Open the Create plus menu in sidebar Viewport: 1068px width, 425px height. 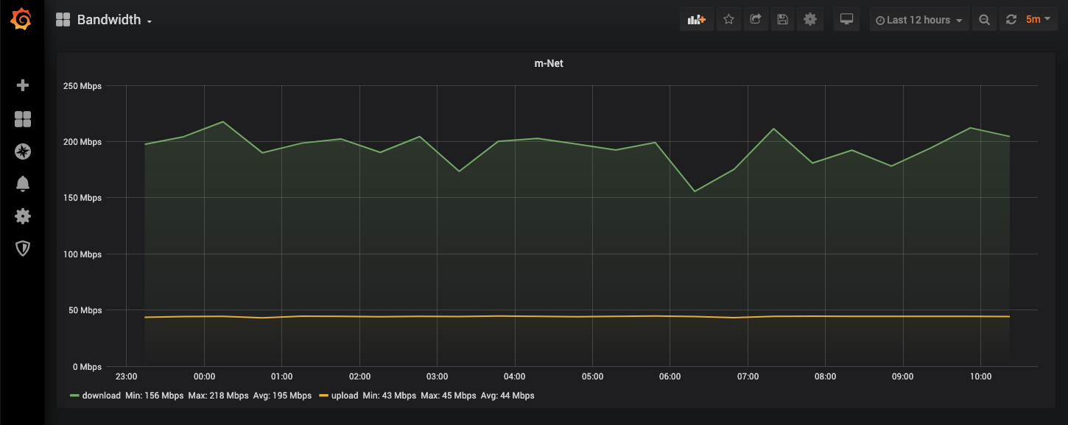23,85
